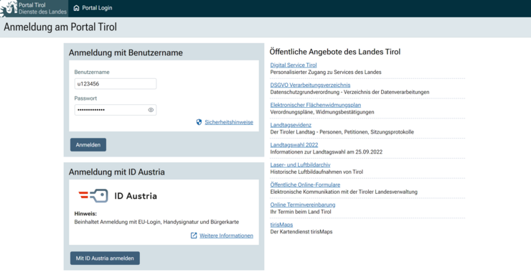Open Elektronischer Flächenwidmungsplan link
The width and height of the screenshot is (531, 275).
[x=316, y=105]
